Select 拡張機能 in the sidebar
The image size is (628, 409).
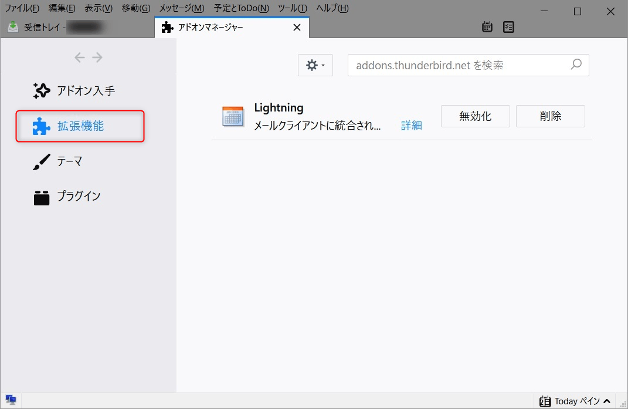80,126
